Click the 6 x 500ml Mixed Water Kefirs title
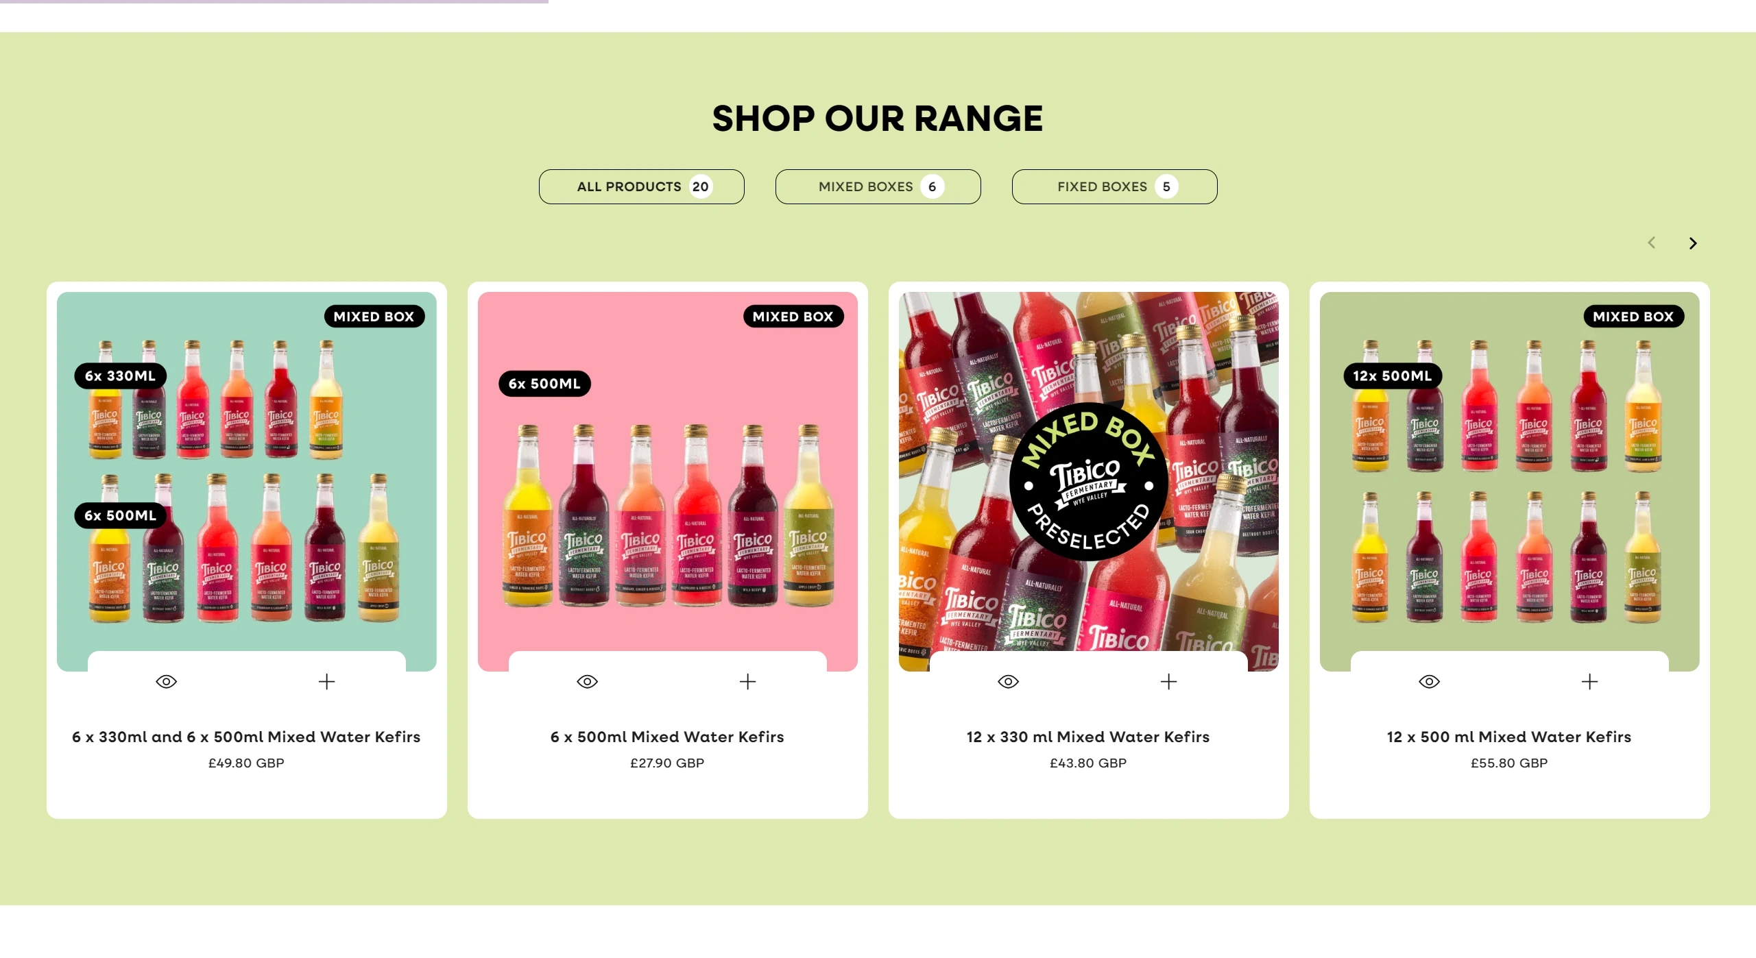The image size is (1756, 958). pyautogui.click(x=667, y=737)
